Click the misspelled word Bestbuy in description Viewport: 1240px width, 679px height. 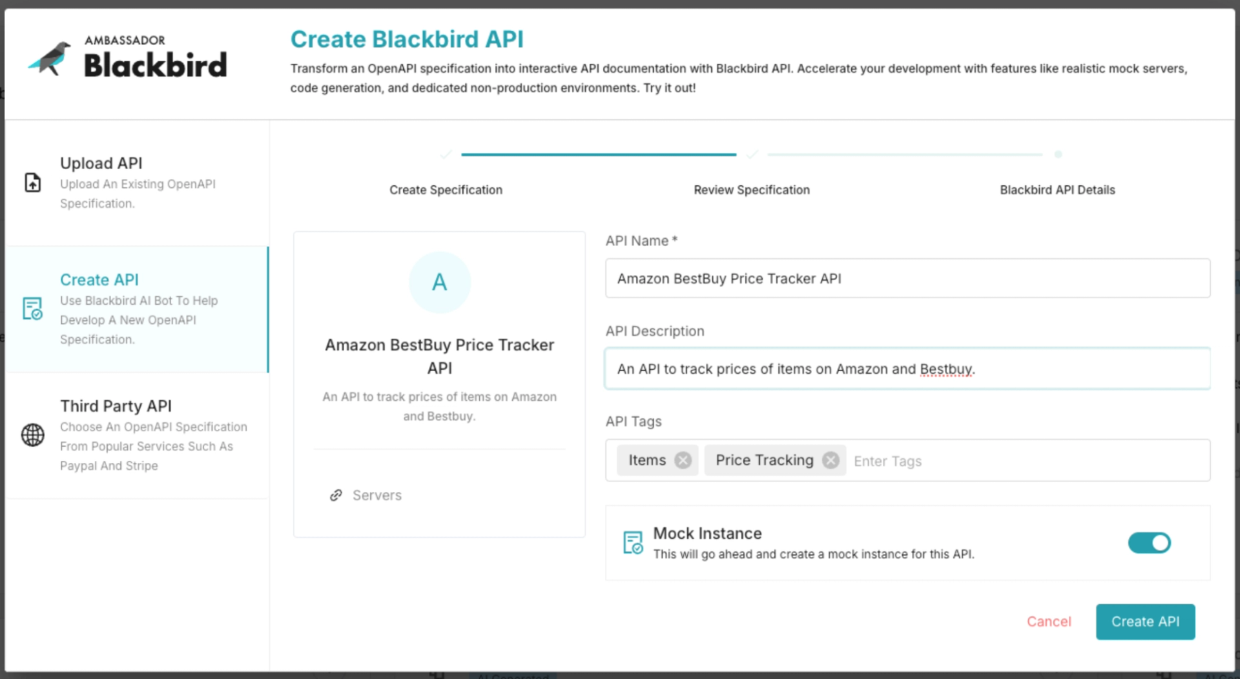click(x=945, y=369)
